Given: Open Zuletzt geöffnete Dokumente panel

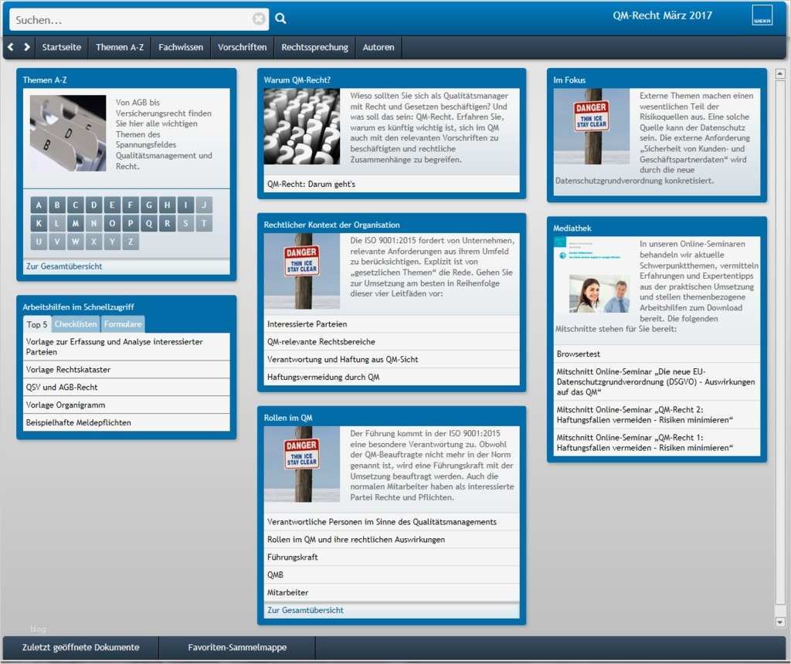Looking at the screenshot, I should tap(80, 647).
